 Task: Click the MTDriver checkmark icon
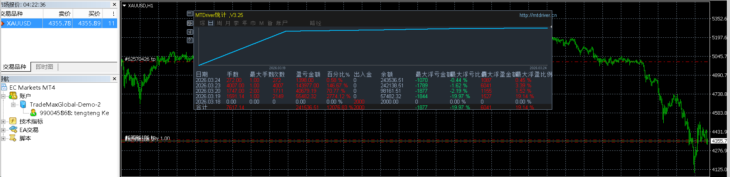tap(190, 32)
